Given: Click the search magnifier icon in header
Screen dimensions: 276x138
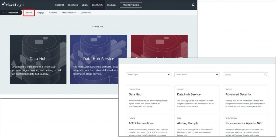Looking at the screenshot, I should click(x=193, y=5).
